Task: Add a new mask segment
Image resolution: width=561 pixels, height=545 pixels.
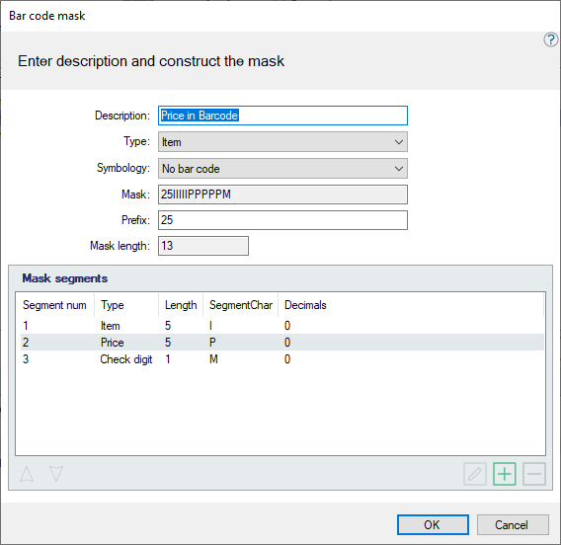Action: coord(504,474)
